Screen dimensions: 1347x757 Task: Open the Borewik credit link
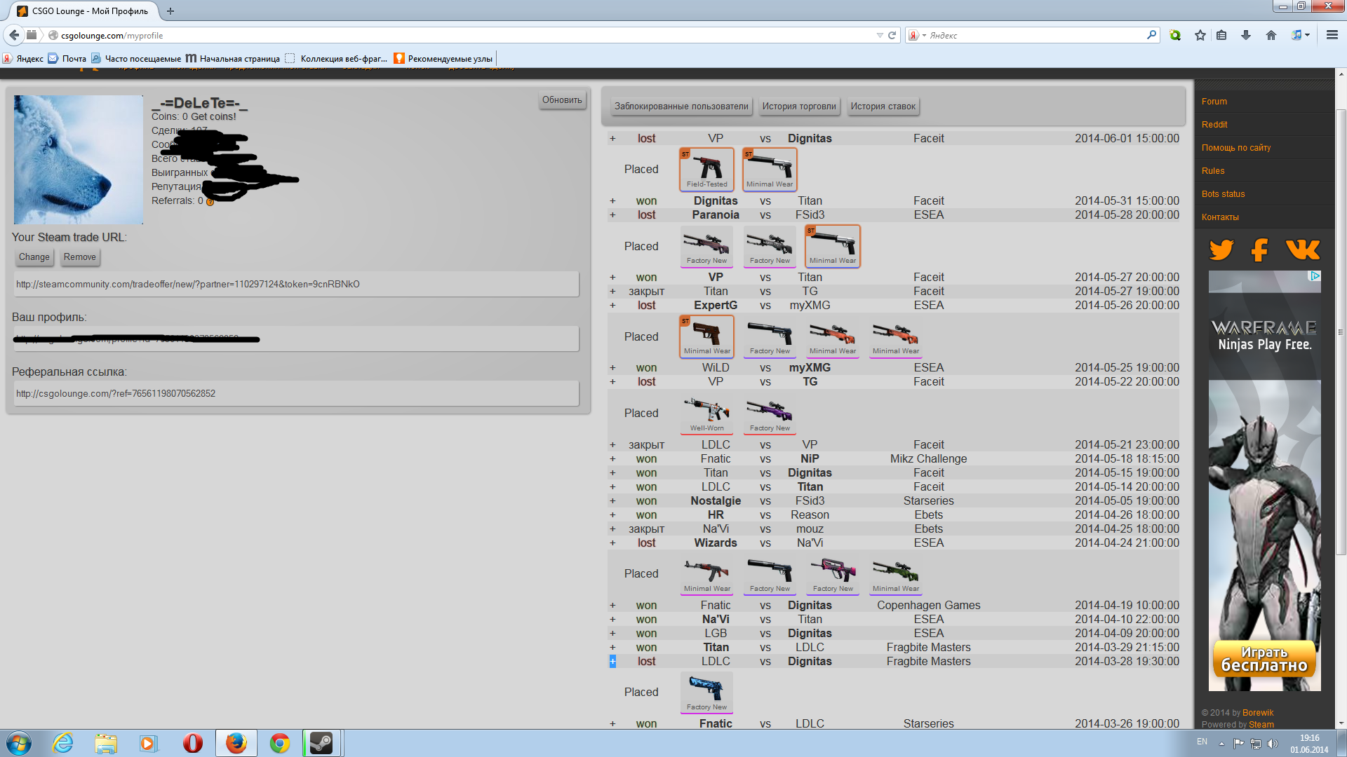pos(1257,713)
